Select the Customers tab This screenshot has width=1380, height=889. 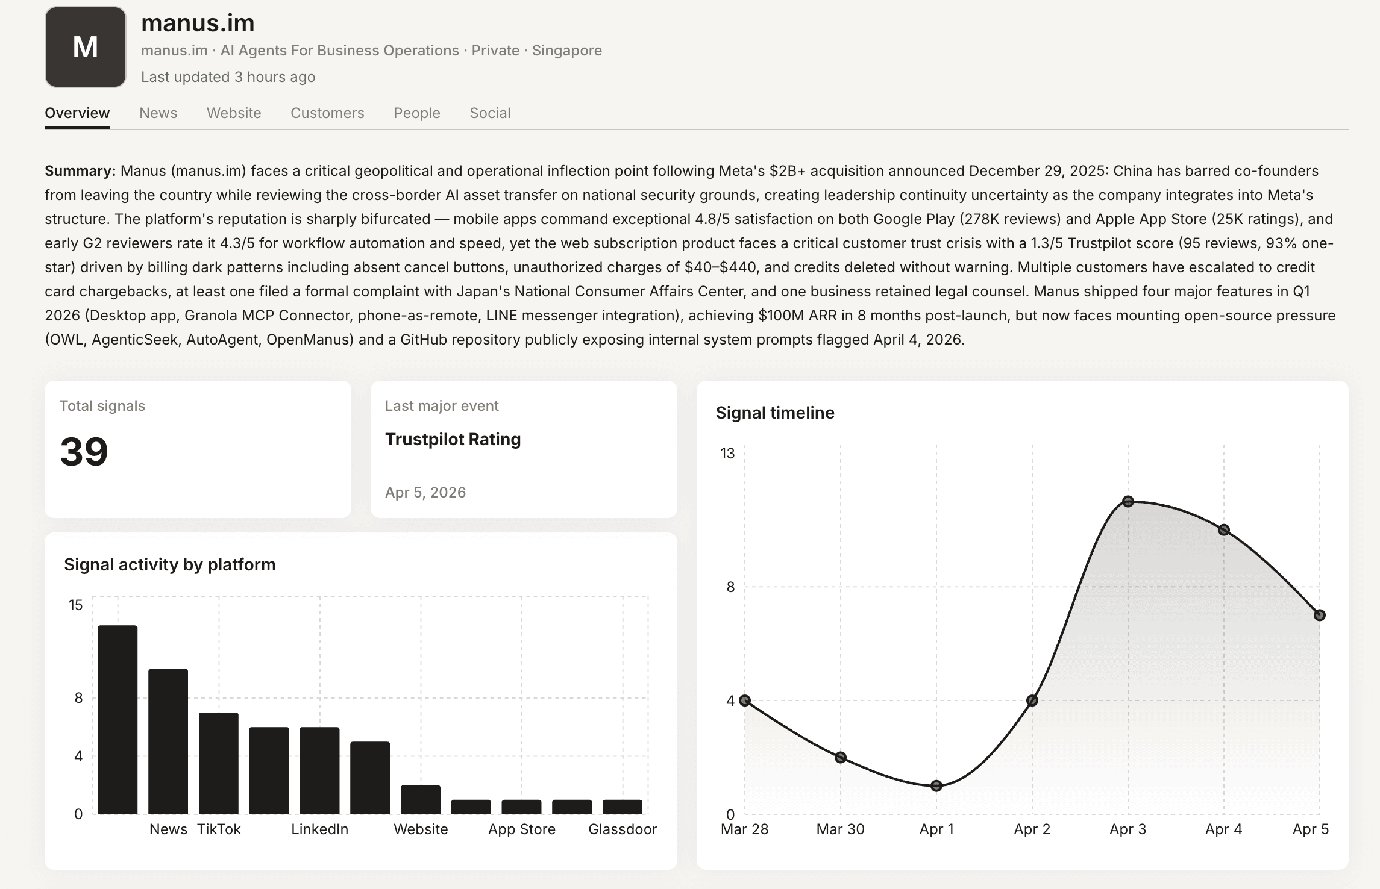[x=327, y=113]
